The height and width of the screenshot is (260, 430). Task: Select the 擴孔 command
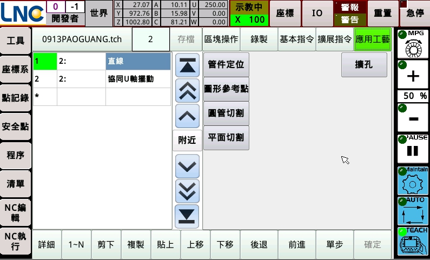click(x=364, y=65)
